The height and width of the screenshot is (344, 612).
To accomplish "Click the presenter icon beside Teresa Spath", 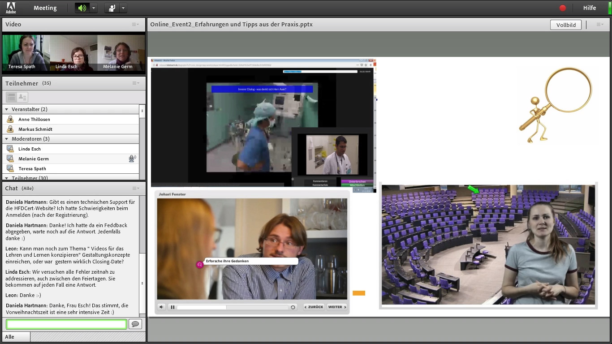I will click(x=10, y=168).
